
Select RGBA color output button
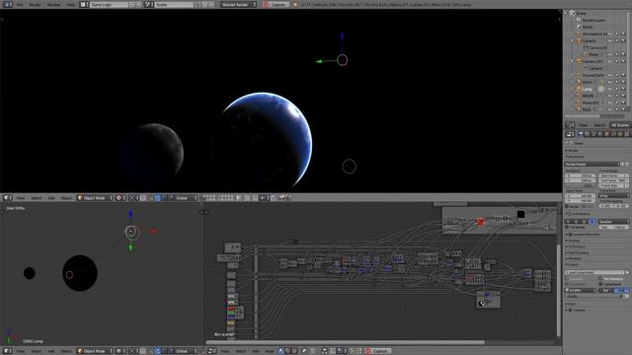click(623, 290)
